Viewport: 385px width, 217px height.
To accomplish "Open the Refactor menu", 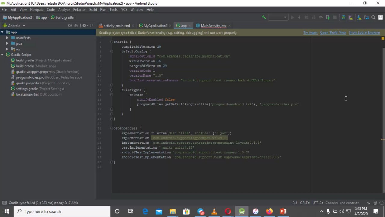I will click(x=79, y=10).
